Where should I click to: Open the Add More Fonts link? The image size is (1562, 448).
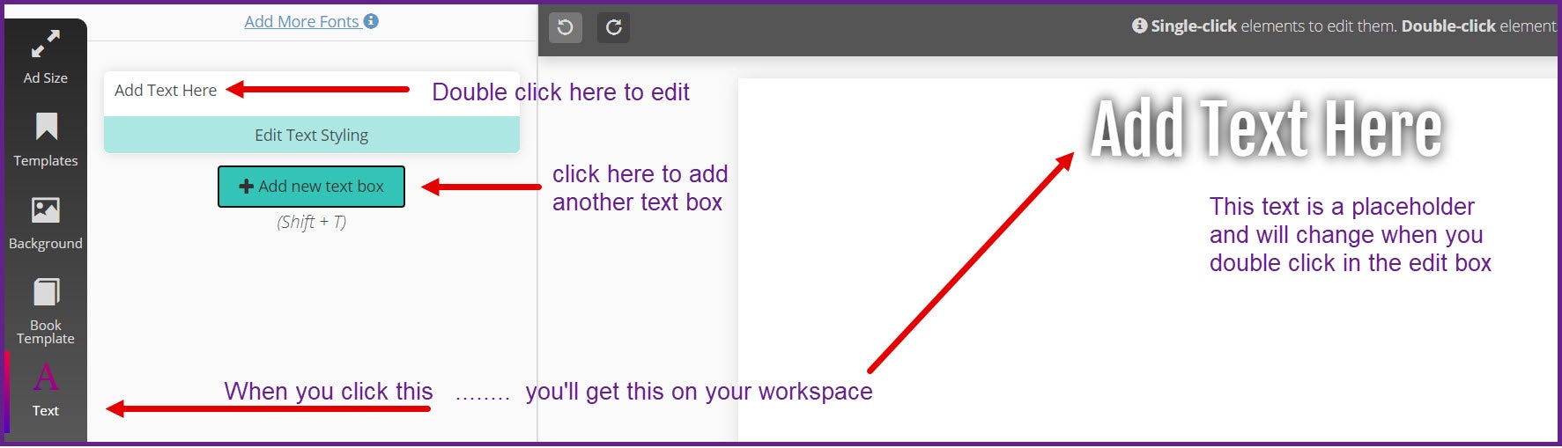(301, 21)
